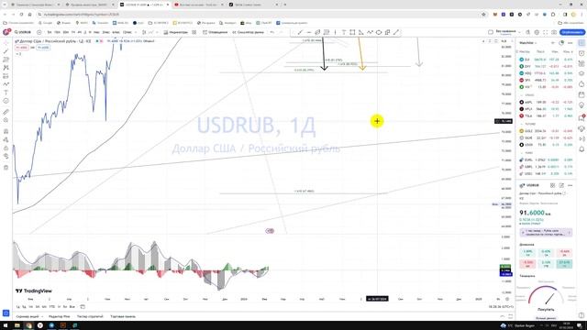Select the ellipse tool in the favorites bar
The height and width of the screenshot is (330, 587).
click(379, 33)
